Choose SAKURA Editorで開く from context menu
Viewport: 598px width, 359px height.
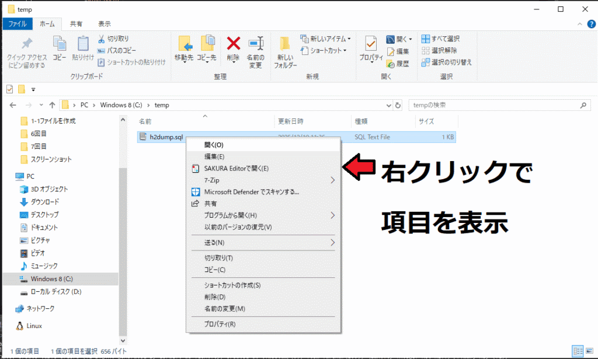pos(236,168)
